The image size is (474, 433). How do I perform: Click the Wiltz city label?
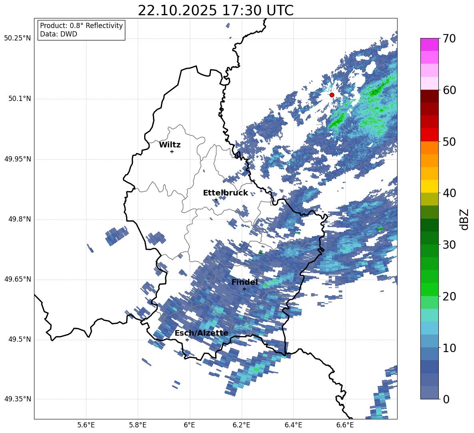pos(170,145)
